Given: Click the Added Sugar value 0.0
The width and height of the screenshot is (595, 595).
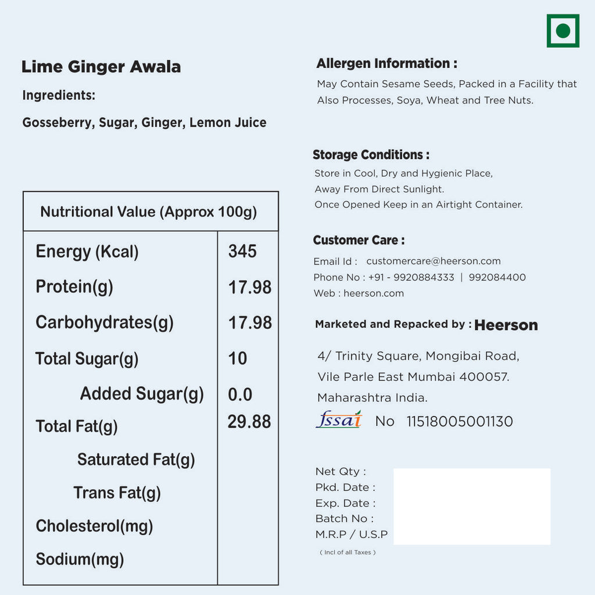Looking at the screenshot, I should 240,395.
